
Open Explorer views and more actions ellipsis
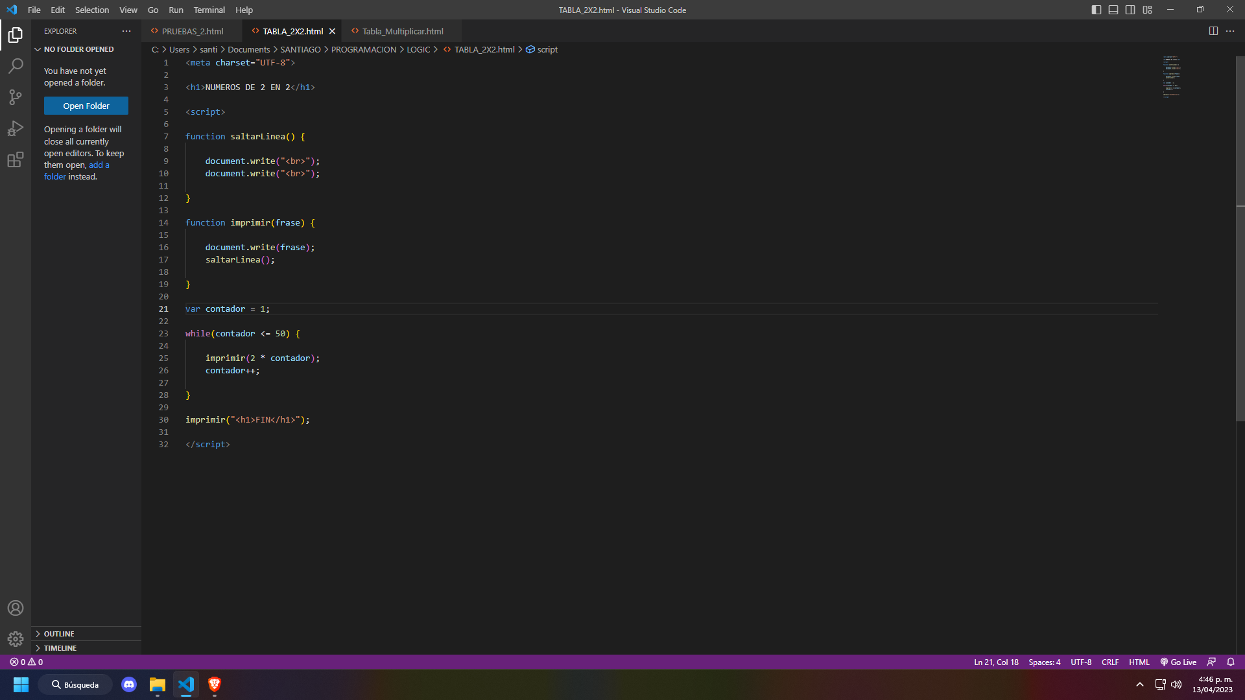[126, 31]
